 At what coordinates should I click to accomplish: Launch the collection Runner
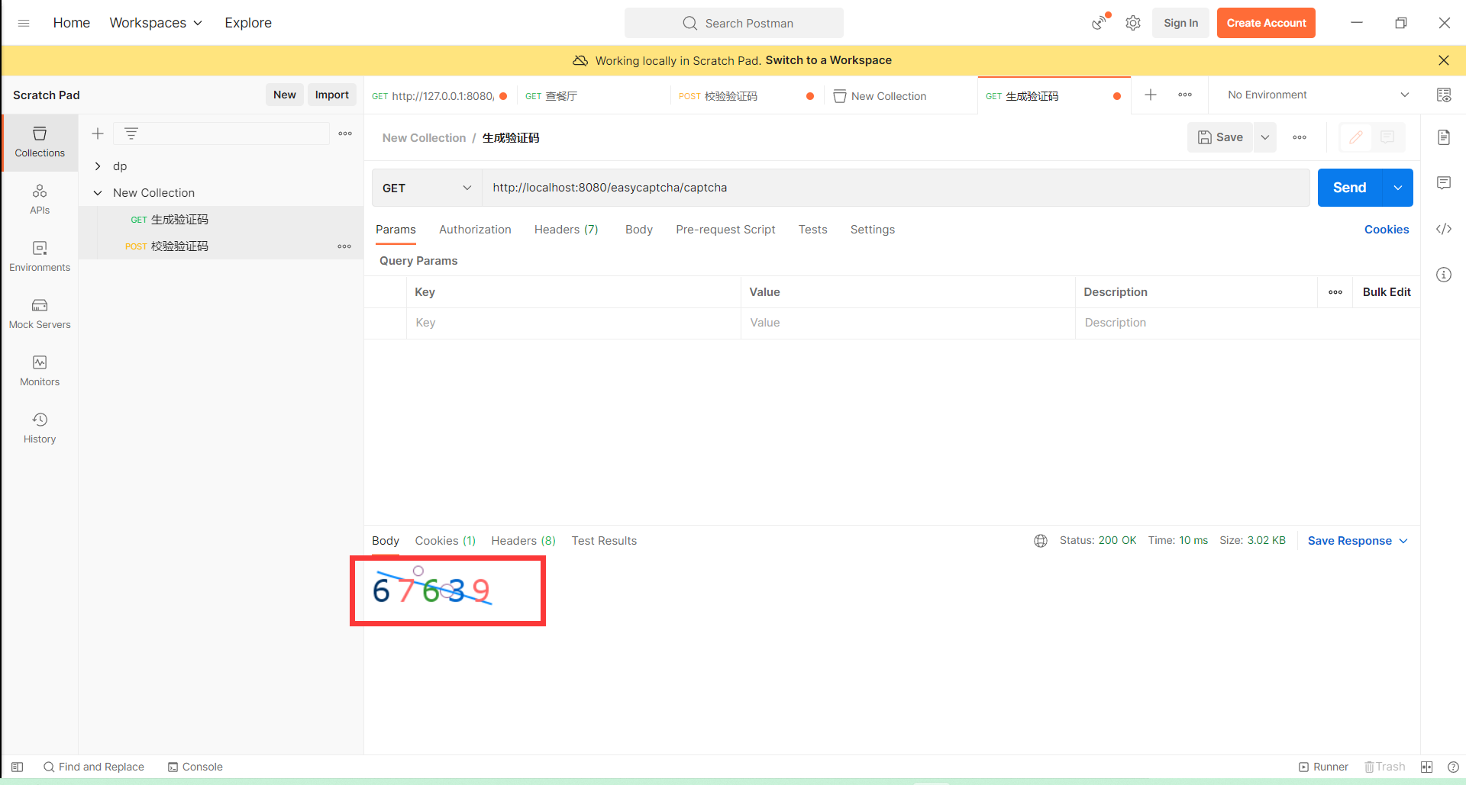[1325, 767]
